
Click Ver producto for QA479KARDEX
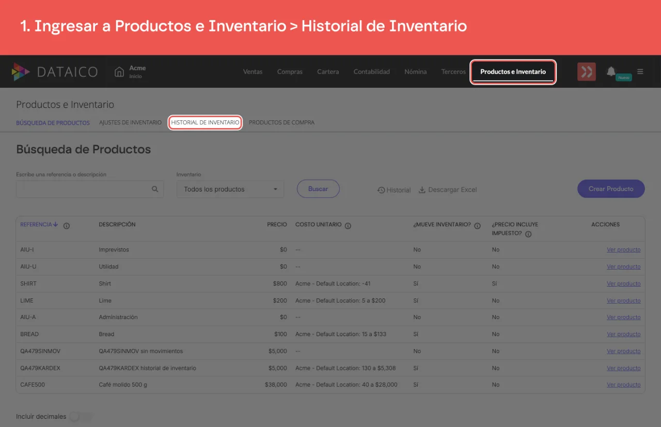click(x=623, y=369)
